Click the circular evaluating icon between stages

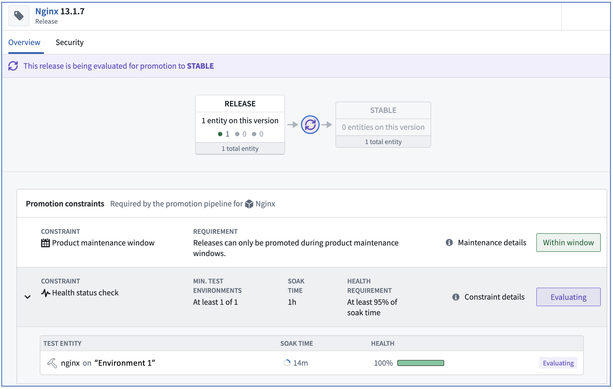tap(310, 125)
